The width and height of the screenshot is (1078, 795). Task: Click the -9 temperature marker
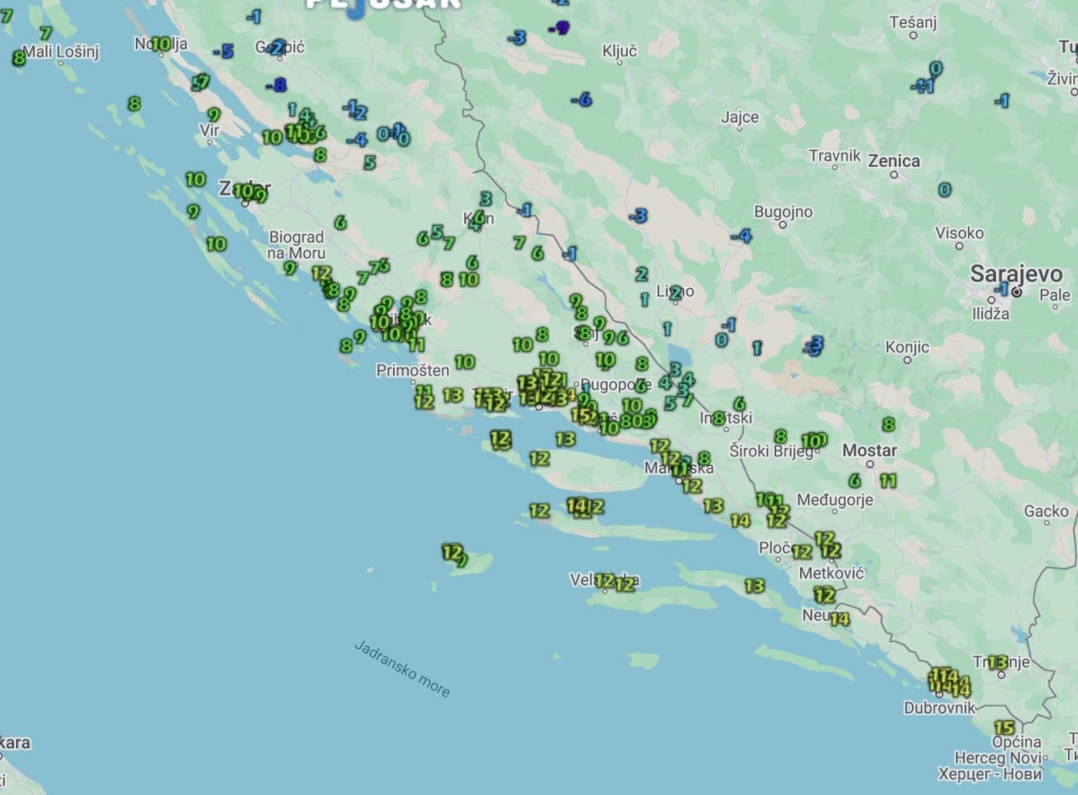[x=560, y=28]
